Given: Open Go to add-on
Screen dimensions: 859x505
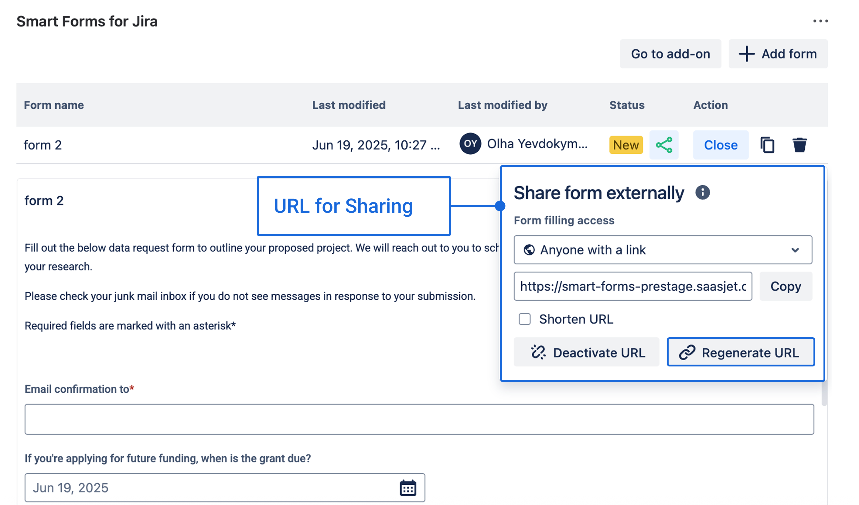Looking at the screenshot, I should tap(670, 54).
